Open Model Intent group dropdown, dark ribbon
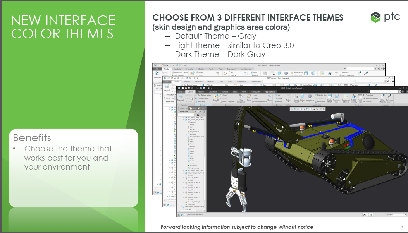 coord(360,105)
